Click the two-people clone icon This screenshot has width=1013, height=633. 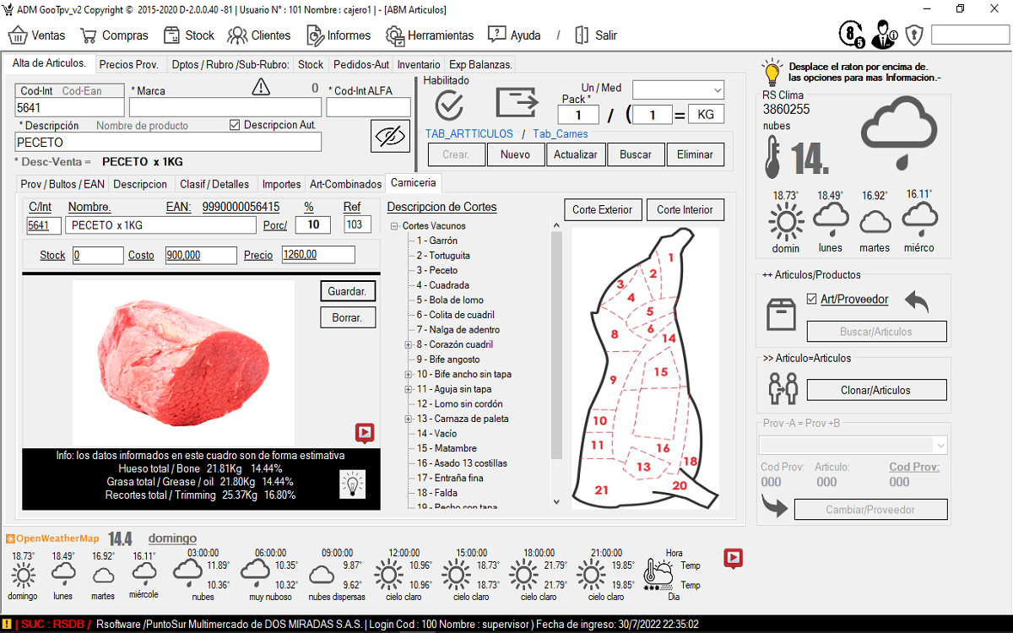[x=783, y=388]
